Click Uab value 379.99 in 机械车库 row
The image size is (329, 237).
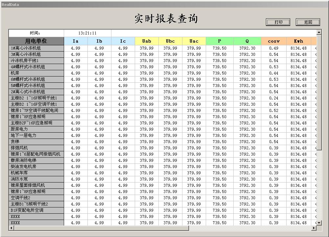pyautogui.click(x=147, y=173)
